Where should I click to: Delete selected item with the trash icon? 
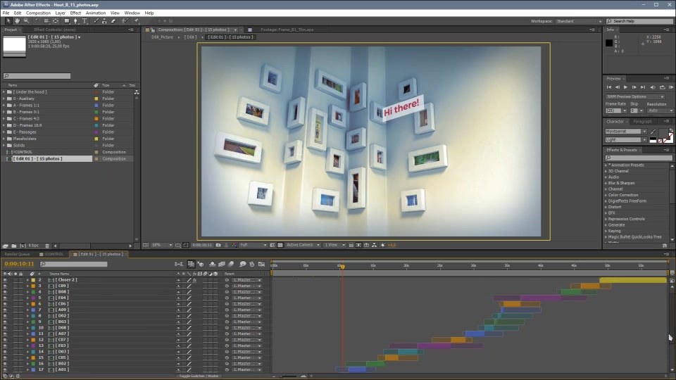click(x=47, y=246)
